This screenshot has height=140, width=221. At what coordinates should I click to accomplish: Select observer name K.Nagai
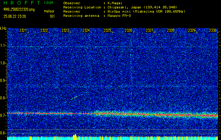pyautogui.click(x=115, y=3)
